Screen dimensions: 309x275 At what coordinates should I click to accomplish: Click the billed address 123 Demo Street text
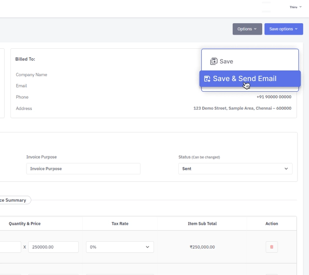(242, 109)
